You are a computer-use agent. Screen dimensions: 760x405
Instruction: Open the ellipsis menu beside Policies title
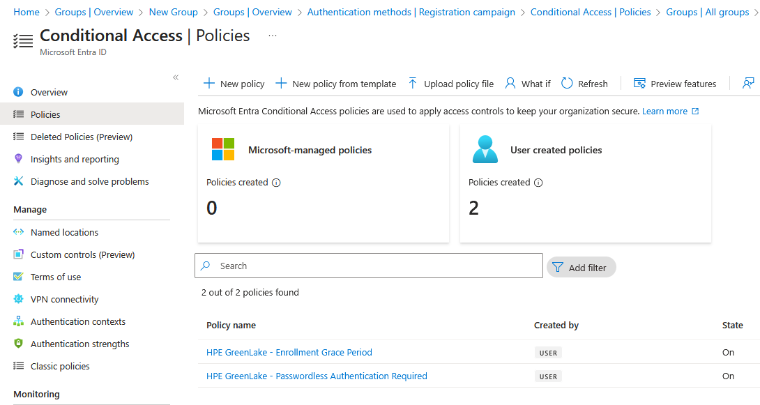(x=273, y=36)
